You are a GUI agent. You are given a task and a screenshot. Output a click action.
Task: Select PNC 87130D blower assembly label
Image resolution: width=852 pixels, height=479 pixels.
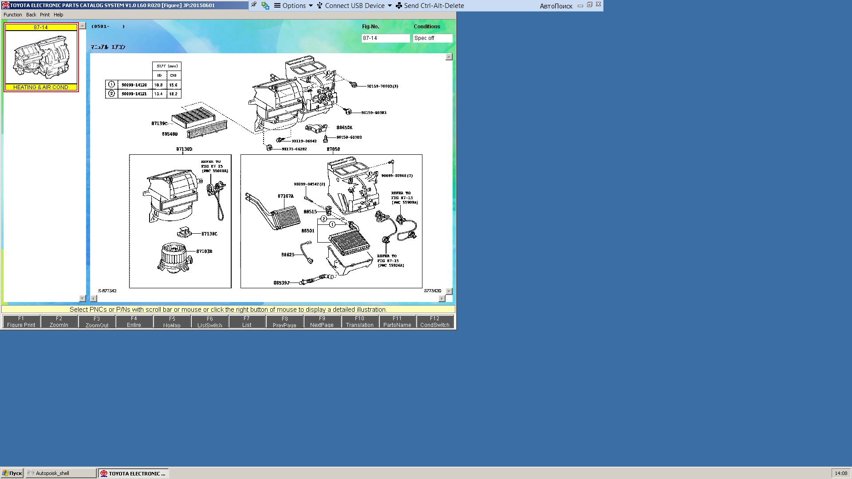[x=184, y=149]
